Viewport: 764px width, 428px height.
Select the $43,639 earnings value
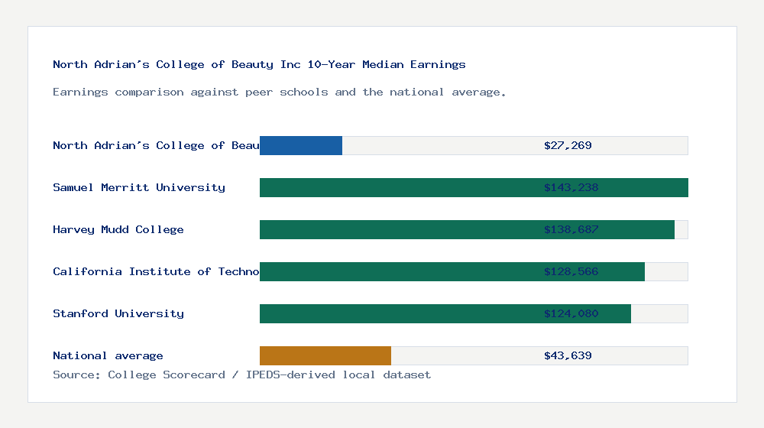568,355
